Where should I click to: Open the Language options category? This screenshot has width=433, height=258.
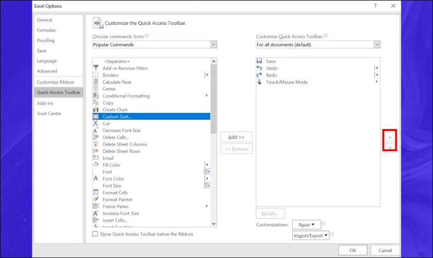[x=47, y=61]
